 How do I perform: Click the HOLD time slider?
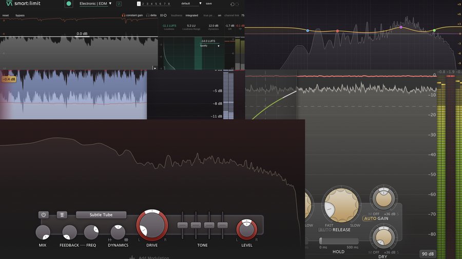338,241
